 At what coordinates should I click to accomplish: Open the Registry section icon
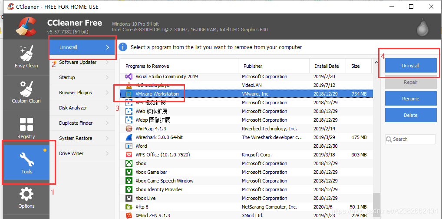26,124
